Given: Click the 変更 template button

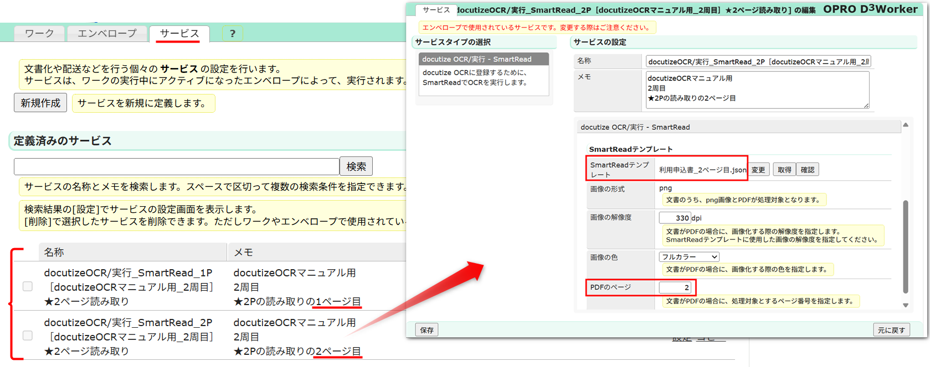Looking at the screenshot, I should coord(758,170).
